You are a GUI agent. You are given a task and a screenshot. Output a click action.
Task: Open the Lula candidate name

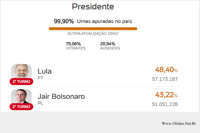coord(44,71)
